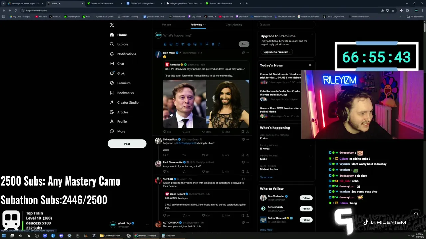Open more options on ACTIONMAN post

248,223
